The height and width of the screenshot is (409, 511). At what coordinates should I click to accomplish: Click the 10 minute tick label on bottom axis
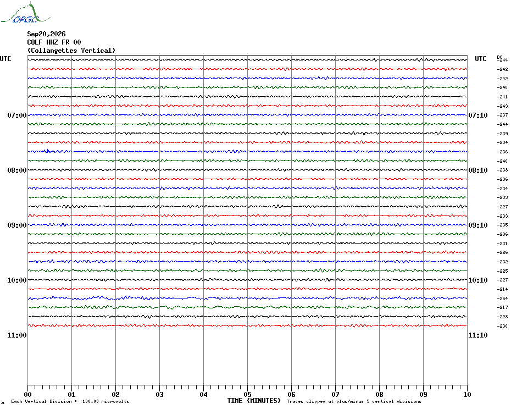(467, 395)
